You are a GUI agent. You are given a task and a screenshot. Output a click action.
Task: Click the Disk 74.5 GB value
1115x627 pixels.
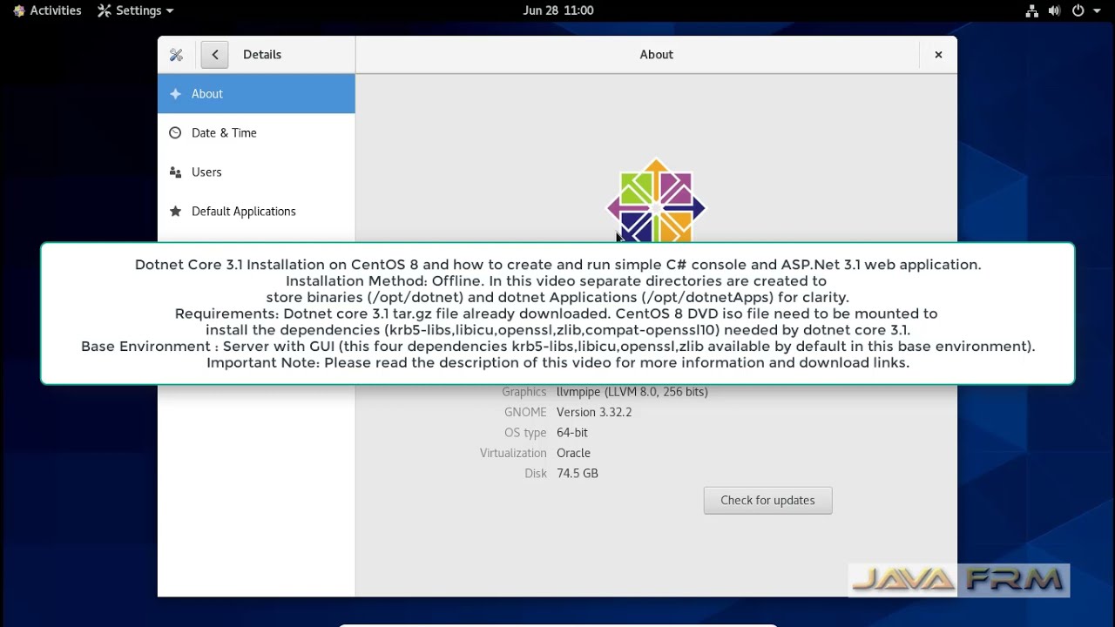pos(577,473)
